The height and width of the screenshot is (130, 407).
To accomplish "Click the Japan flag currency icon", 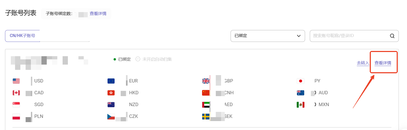I will pyautogui.click(x=301, y=81).
